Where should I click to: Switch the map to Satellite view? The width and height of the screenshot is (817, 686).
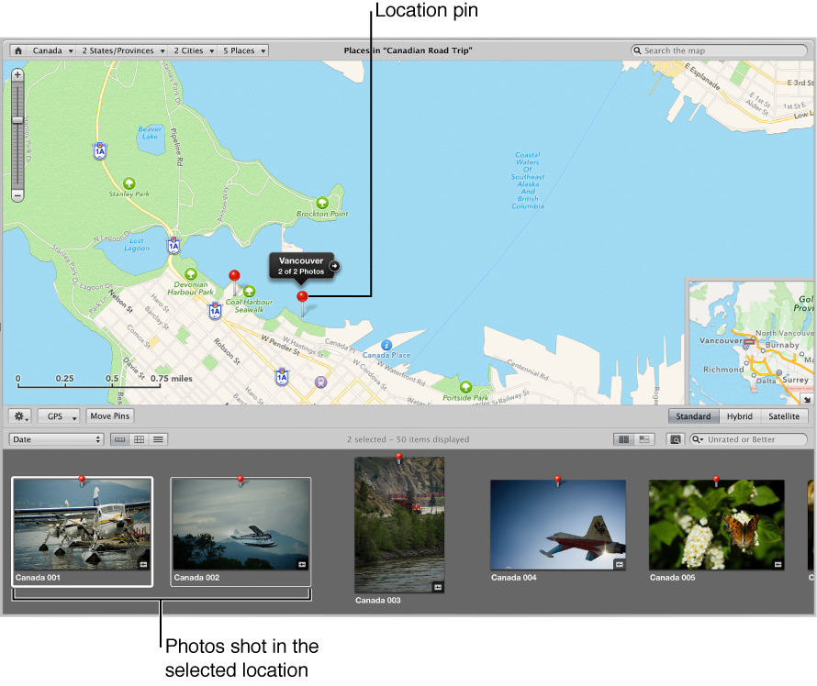(784, 416)
